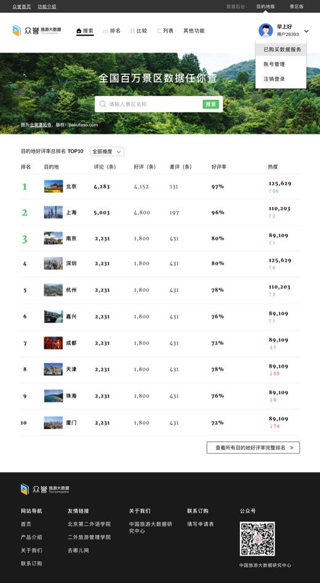Image resolution: width=320 pixels, height=583 pixels.
Task: Click the 珠海 destination name
Action: [x=71, y=396]
